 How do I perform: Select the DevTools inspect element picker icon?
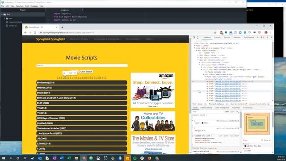pyautogui.click(x=194, y=38)
